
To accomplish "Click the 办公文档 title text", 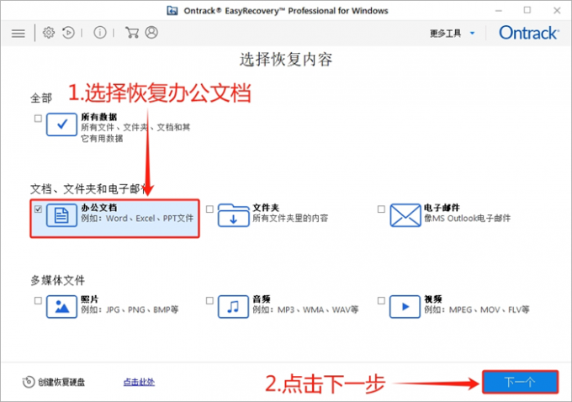I will pos(99,208).
